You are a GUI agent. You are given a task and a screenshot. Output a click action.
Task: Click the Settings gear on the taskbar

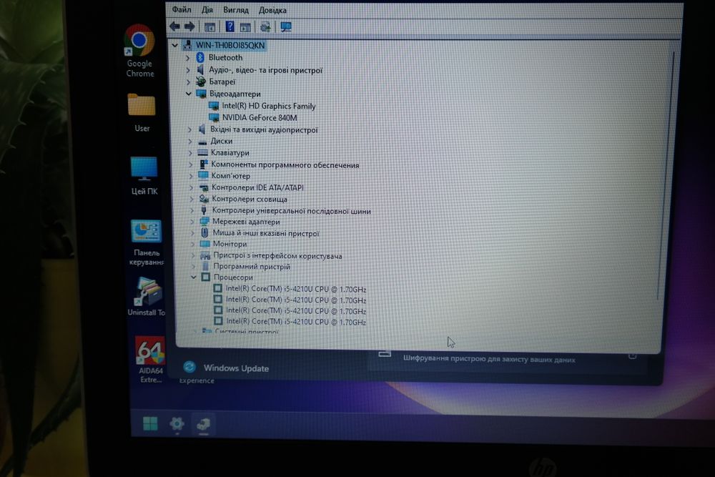(x=177, y=424)
